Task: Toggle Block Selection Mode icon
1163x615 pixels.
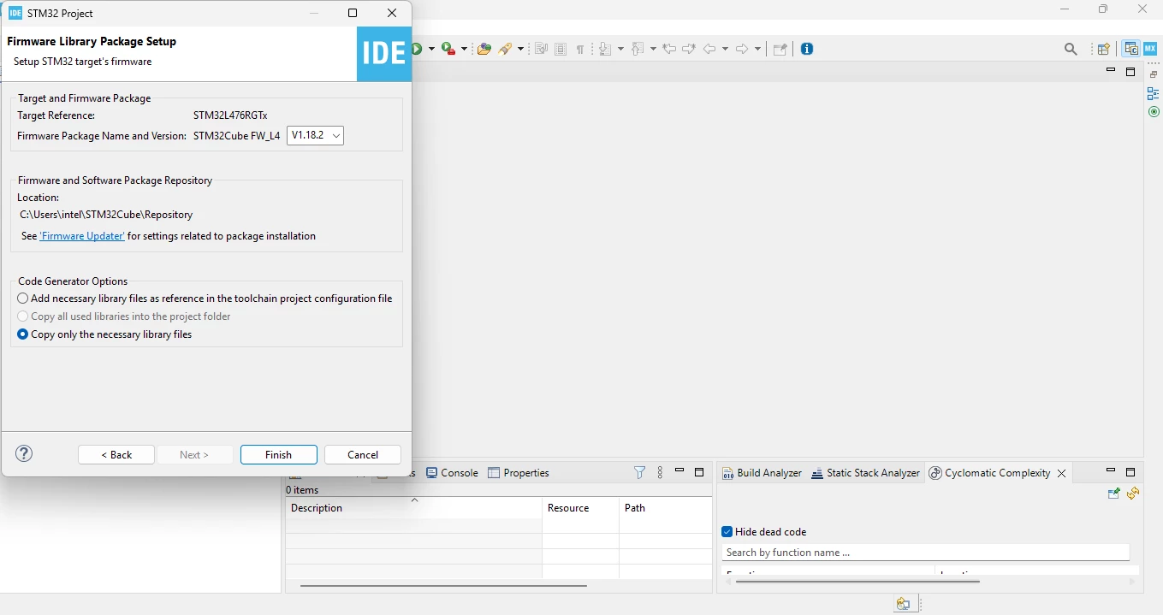Action: pos(561,49)
